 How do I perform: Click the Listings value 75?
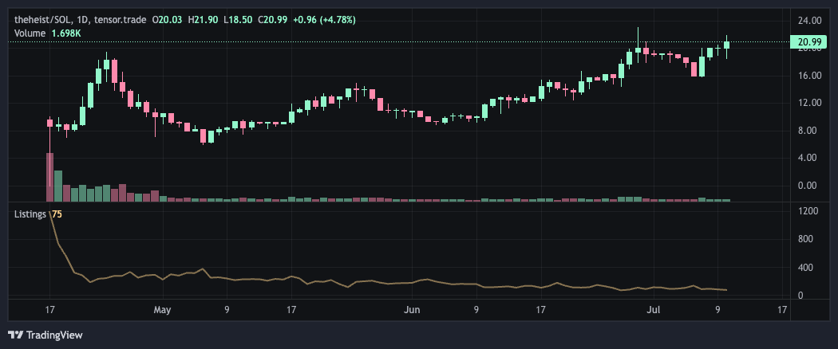coord(57,214)
